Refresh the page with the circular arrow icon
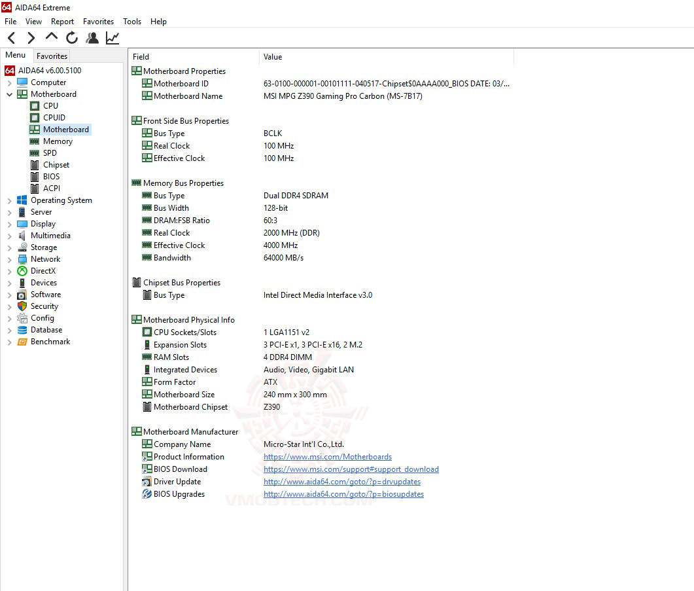The width and height of the screenshot is (694, 591). click(72, 38)
